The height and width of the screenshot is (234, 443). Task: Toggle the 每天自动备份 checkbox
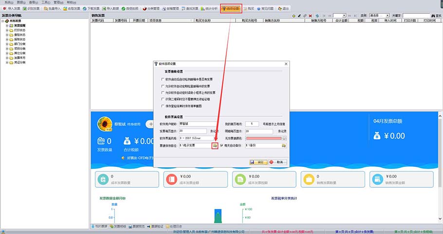tap(222, 145)
